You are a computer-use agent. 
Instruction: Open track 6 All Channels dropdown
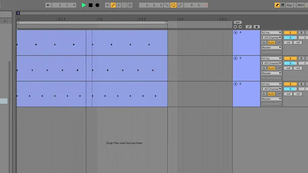pyautogui.click(x=271, y=89)
